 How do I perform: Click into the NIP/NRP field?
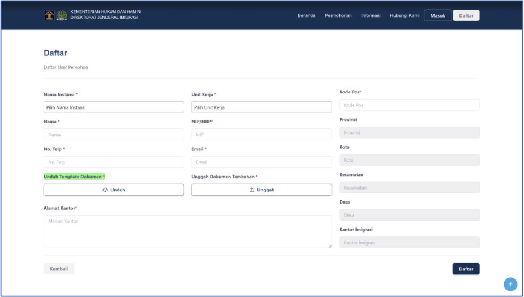[261, 135]
